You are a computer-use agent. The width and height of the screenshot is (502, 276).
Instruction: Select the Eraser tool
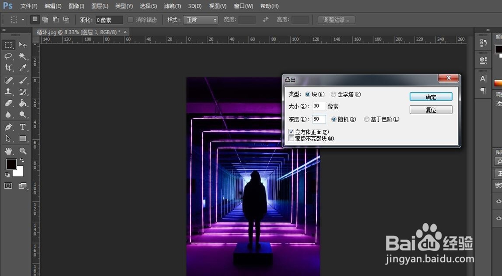coord(9,103)
